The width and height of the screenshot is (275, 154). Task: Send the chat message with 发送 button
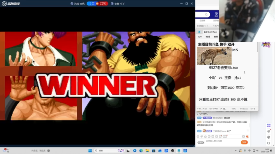pyautogui.click(x=244, y=142)
